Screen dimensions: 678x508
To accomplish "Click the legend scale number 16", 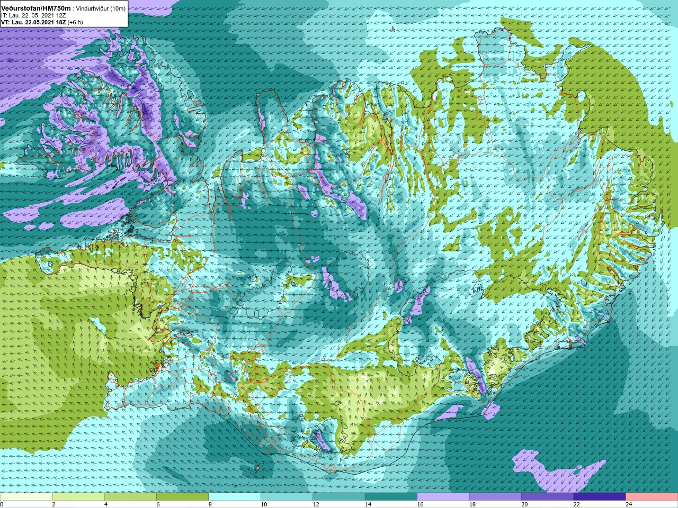I will [x=421, y=504].
